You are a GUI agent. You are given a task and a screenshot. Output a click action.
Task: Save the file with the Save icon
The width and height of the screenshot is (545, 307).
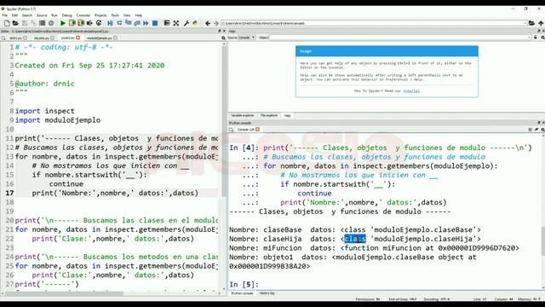click(x=25, y=23)
